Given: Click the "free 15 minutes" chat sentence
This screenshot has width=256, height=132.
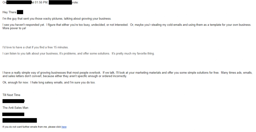Looking at the screenshot, I should [35, 47].
